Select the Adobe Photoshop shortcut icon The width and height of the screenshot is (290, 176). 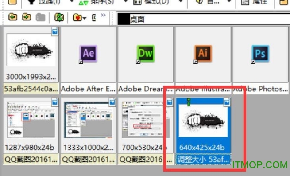pyautogui.click(x=260, y=54)
